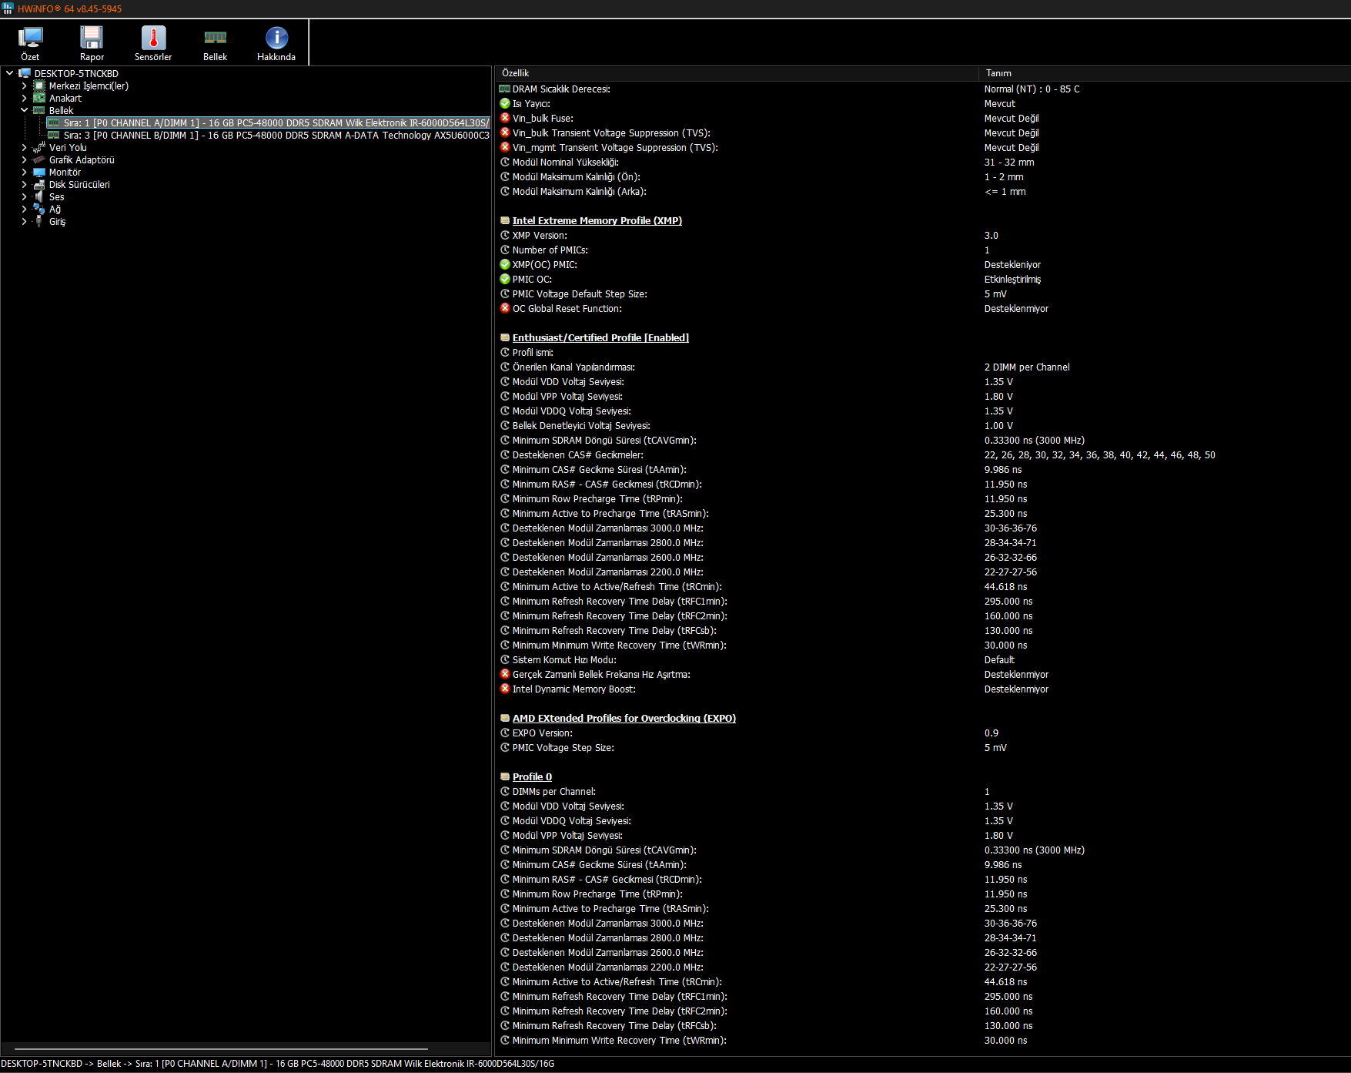Click AMD EXtended Profiles for Overclocking heading

[624, 718]
